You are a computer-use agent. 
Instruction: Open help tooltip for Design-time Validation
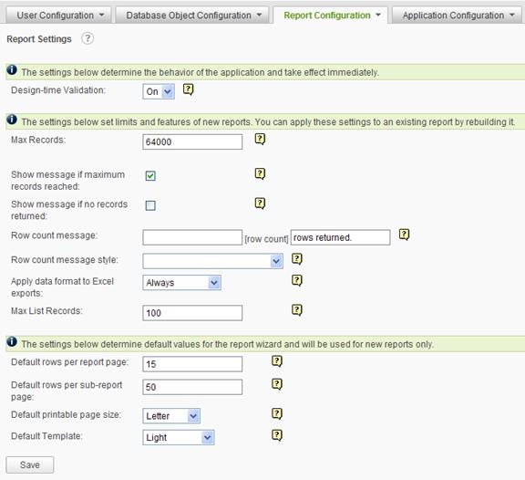coord(188,89)
